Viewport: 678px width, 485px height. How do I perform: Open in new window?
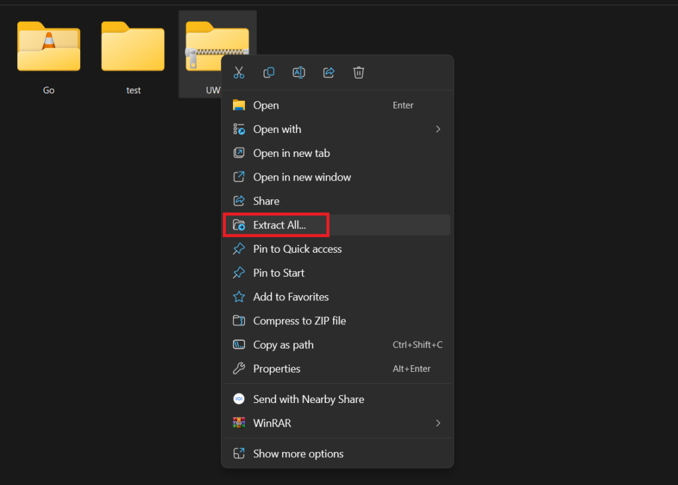tap(302, 177)
